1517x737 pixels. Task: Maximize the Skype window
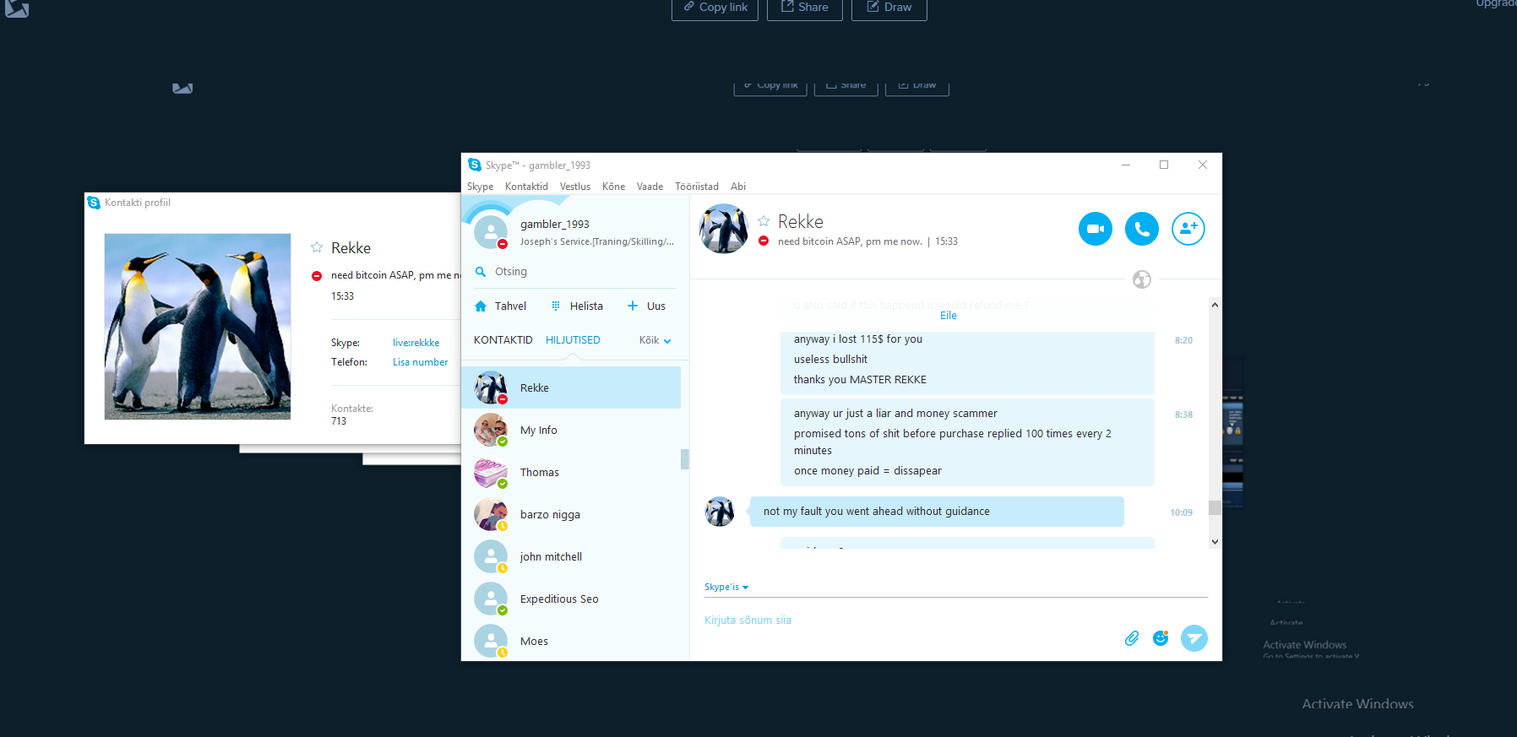click(x=1164, y=165)
